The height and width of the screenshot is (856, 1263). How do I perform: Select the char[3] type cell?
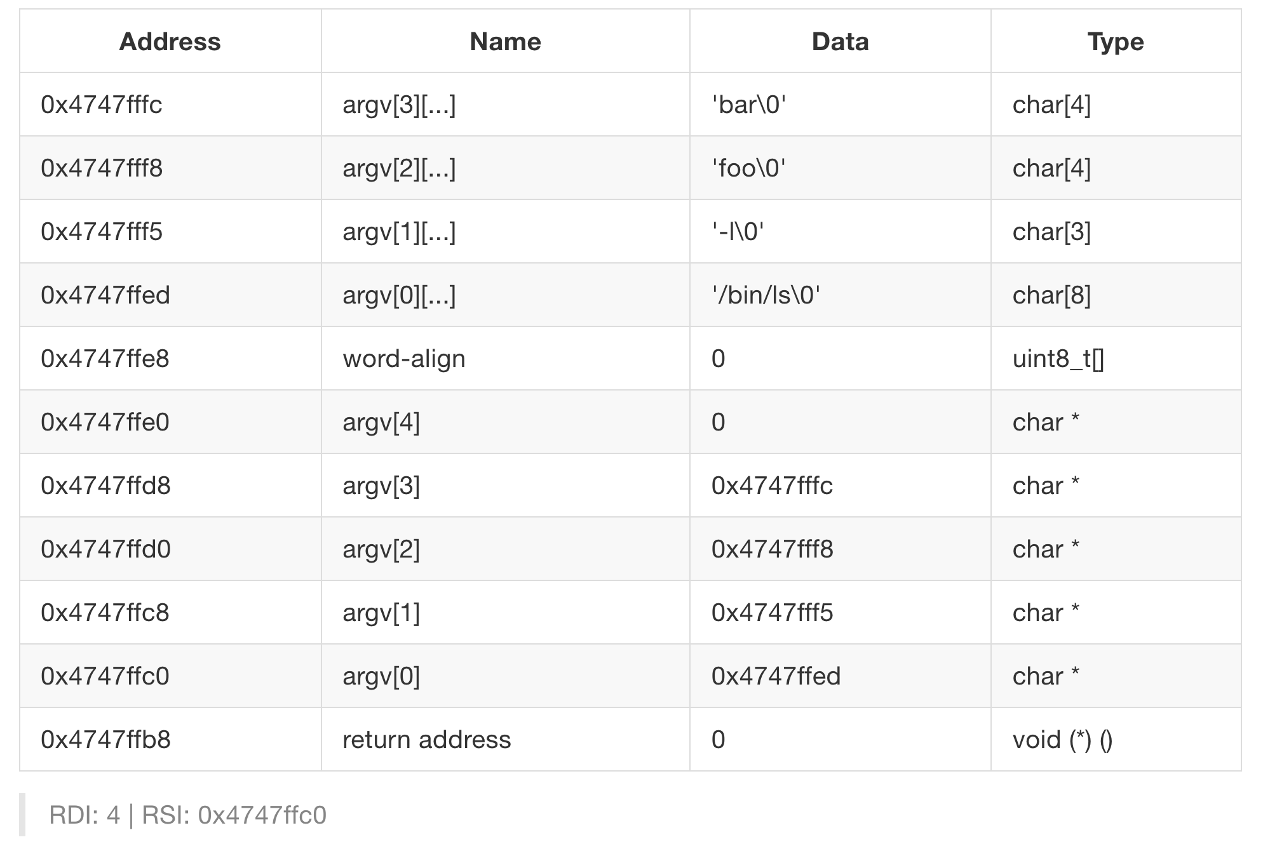pyautogui.click(x=1051, y=232)
